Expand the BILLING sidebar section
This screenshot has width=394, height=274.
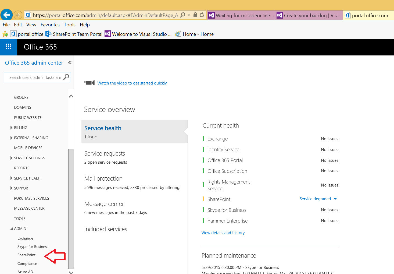tap(11, 127)
